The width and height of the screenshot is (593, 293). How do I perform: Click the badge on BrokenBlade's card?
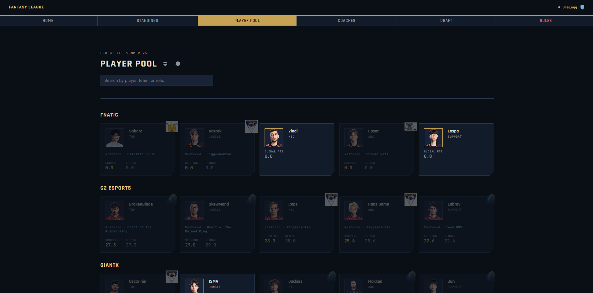click(x=172, y=199)
